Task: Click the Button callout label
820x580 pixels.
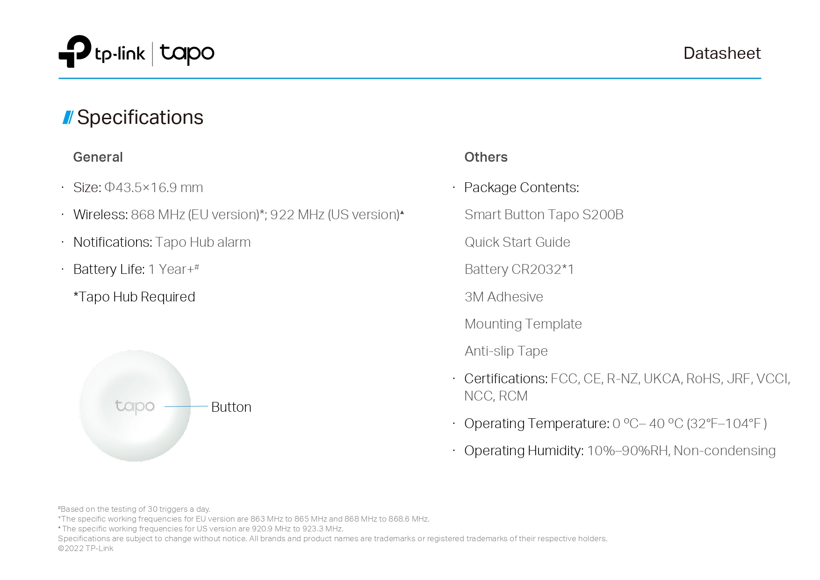Action: click(x=231, y=407)
